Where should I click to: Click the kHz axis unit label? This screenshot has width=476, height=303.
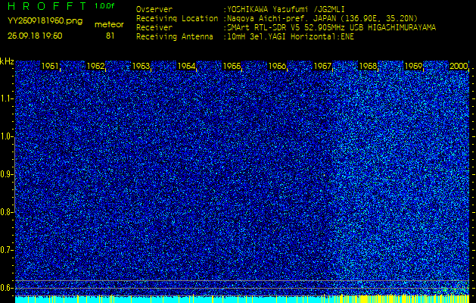click(x=7, y=61)
